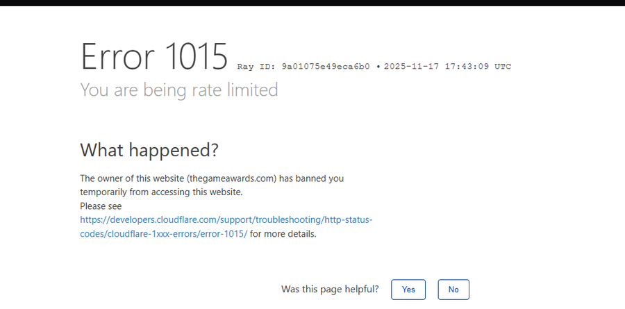The image size is (625, 309).
Task: Click the bullet separator before the timestamp
Action: (x=378, y=67)
